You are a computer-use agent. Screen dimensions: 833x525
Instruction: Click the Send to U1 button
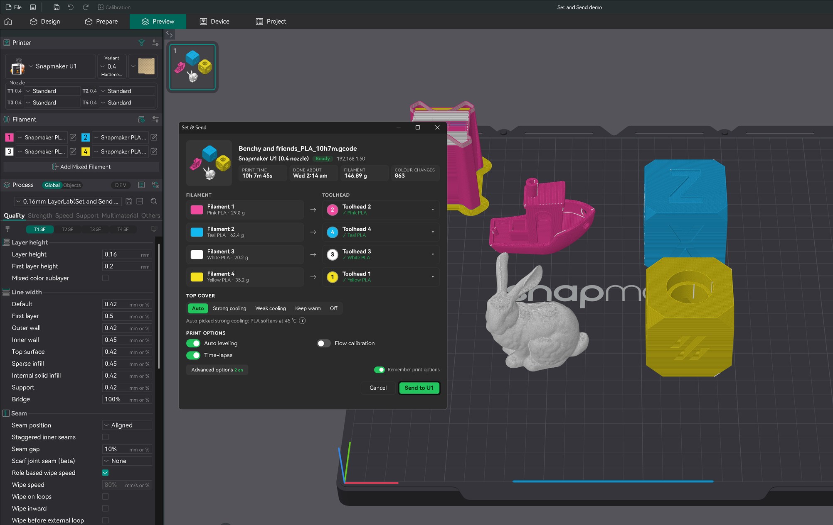pos(419,388)
